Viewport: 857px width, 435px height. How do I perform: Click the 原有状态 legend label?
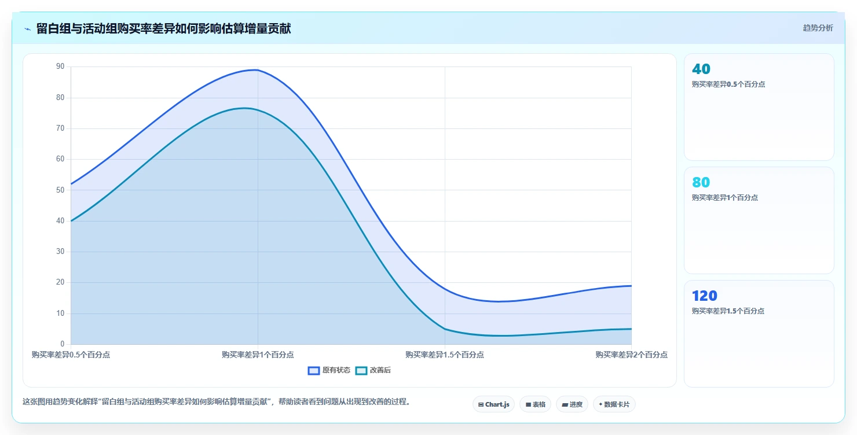[336, 370]
